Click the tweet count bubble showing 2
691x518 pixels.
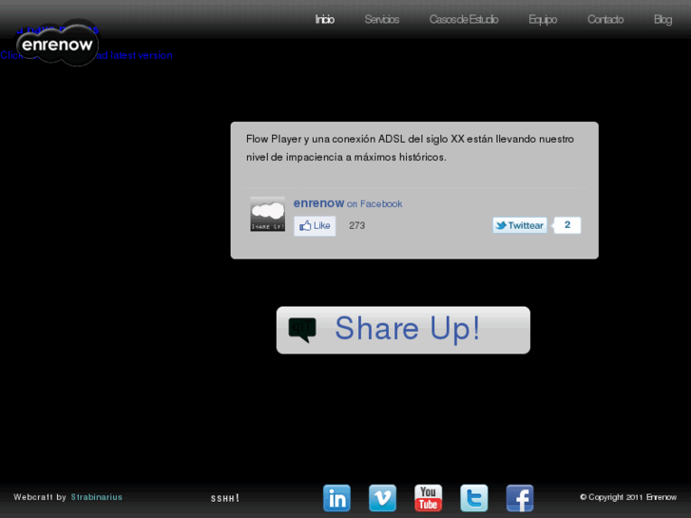566,225
